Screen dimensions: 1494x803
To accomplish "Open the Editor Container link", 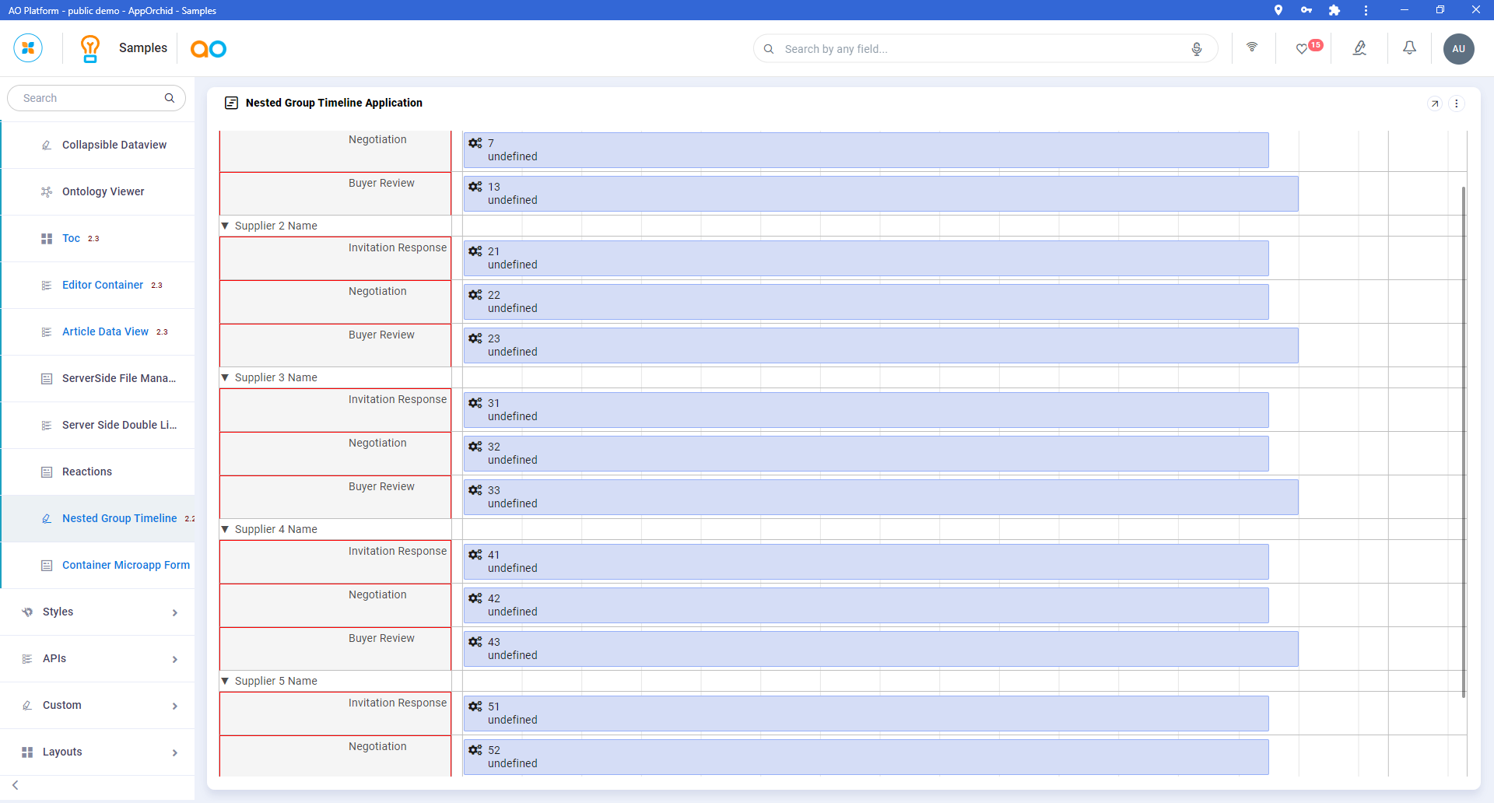I will pos(103,286).
